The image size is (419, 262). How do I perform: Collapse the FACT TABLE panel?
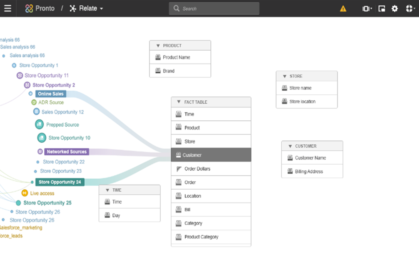coord(179,102)
